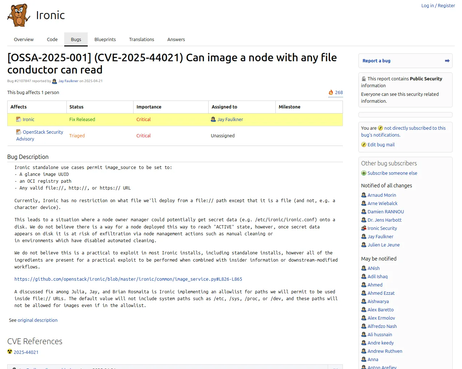This screenshot has width=462, height=369.
Task: Click the 'Triaged' status cell
Action: pyautogui.click(x=77, y=136)
